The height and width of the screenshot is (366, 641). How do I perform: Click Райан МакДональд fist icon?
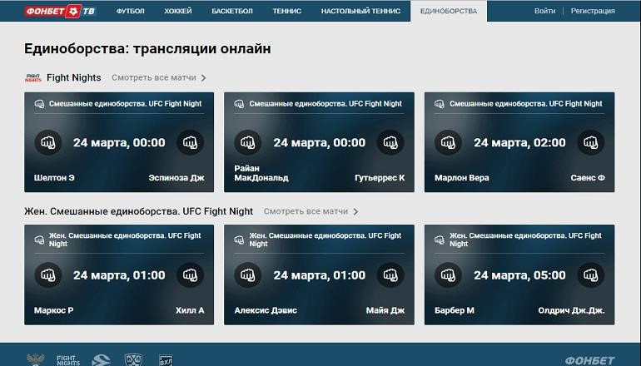point(248,142)
